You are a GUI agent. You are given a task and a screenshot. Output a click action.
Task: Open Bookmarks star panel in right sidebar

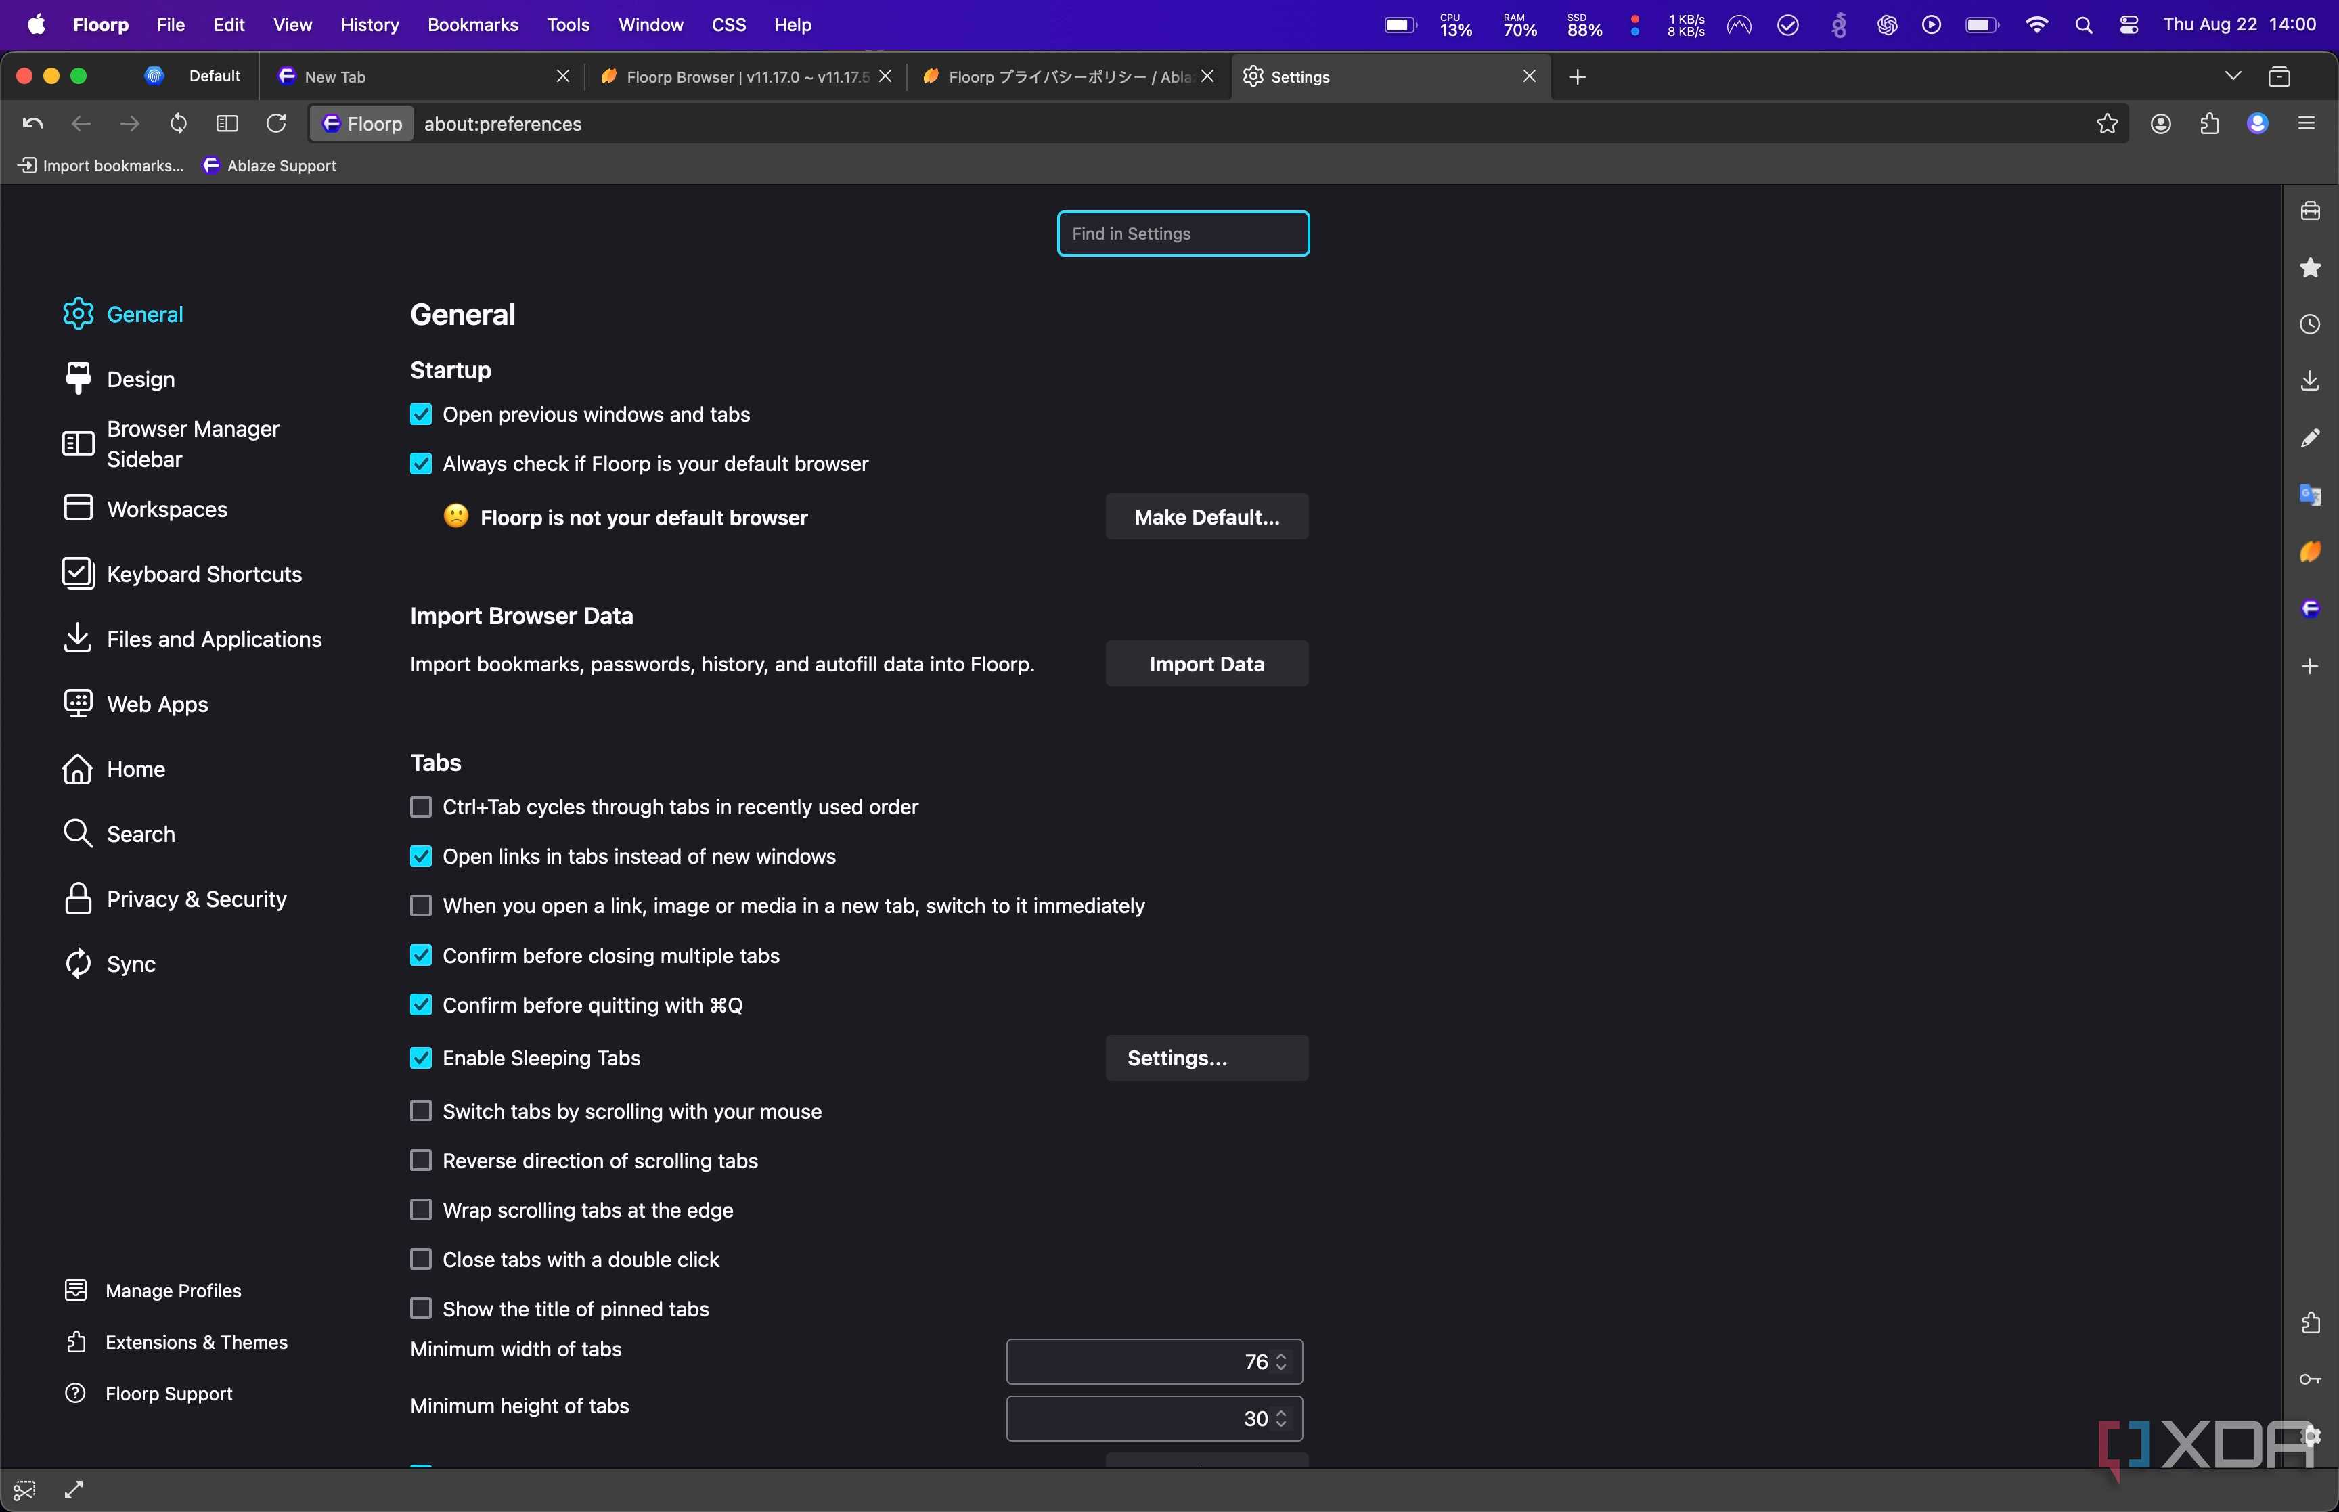pyautogui.click(x=2311, y=268)
